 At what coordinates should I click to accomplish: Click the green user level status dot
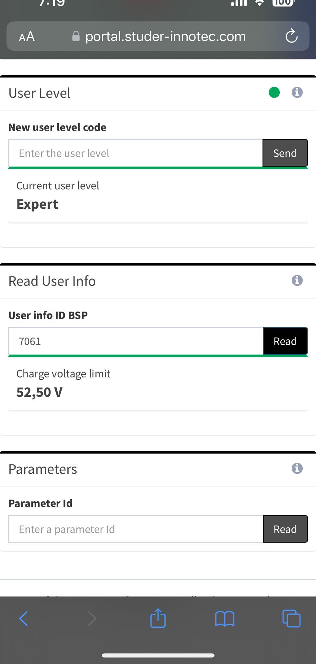(x=274, y=93)
